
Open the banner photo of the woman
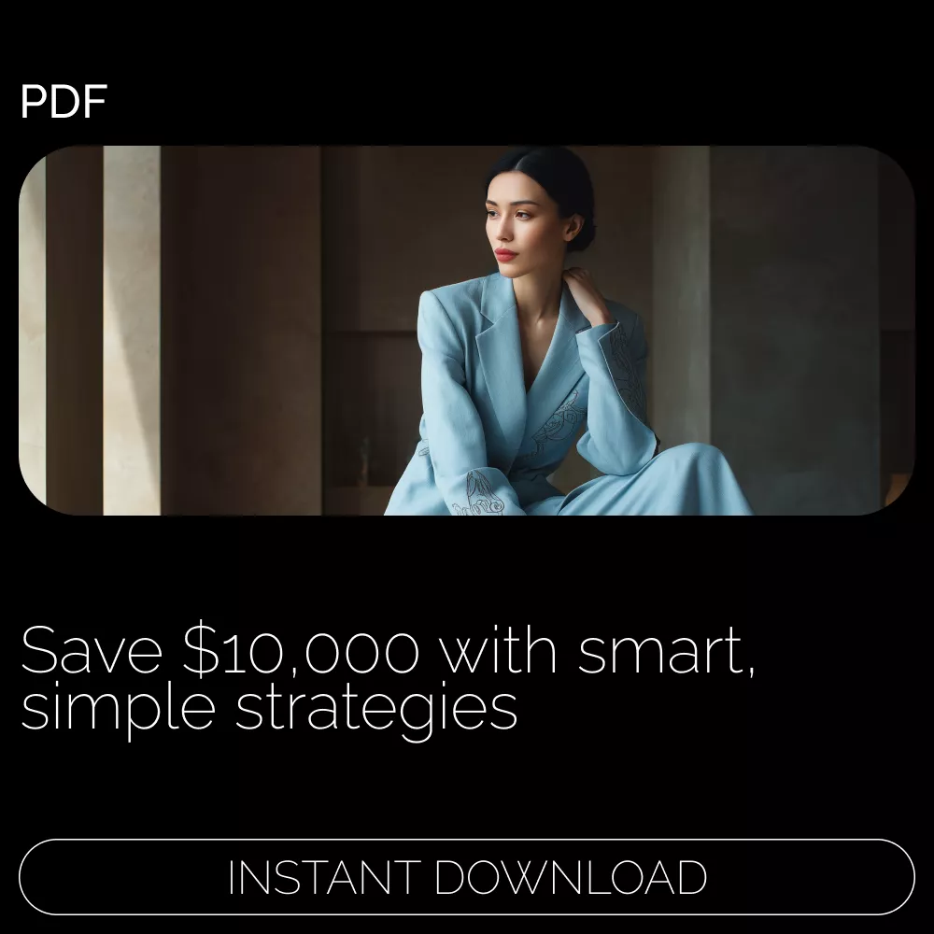tap(466, 330)
